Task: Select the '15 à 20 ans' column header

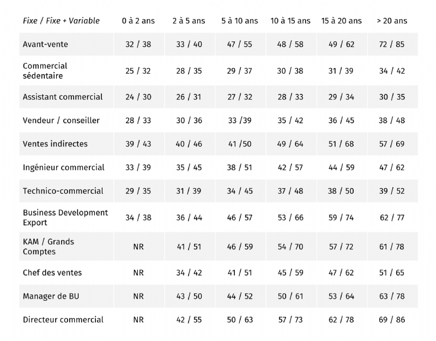Action: [342, 21]
